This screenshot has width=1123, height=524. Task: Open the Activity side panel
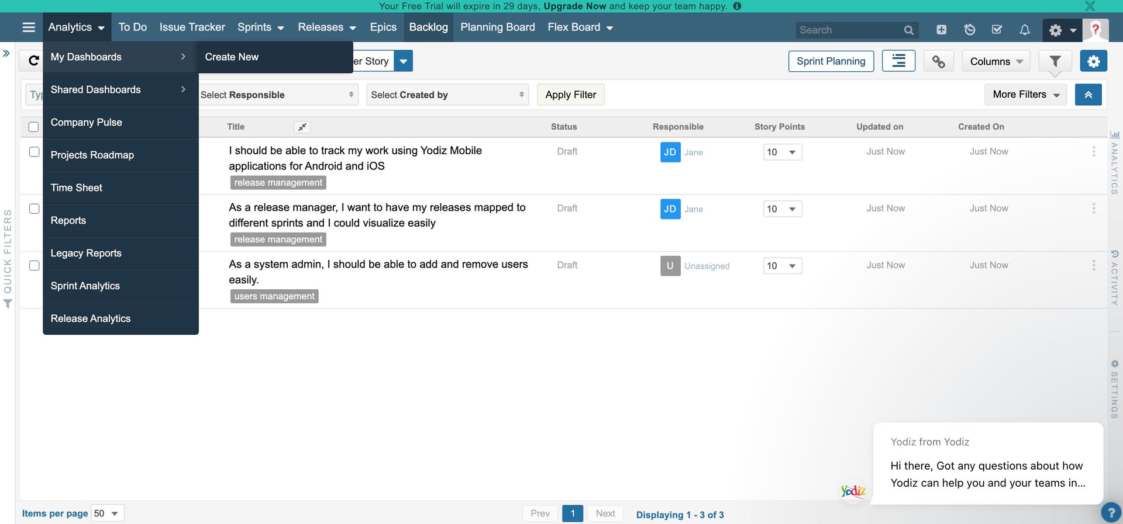(1114, 277)
